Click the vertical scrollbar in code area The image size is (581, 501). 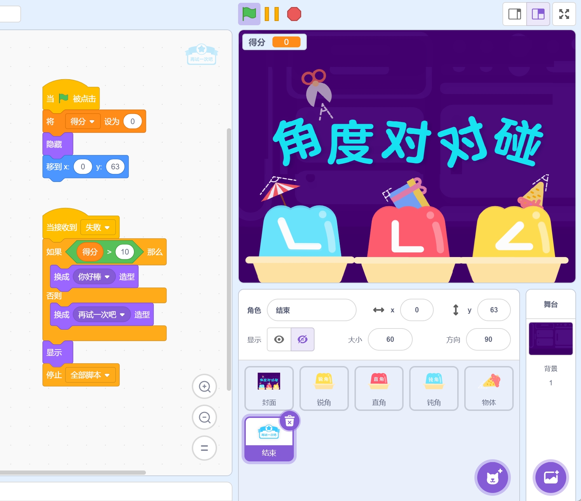click(229, 259)
